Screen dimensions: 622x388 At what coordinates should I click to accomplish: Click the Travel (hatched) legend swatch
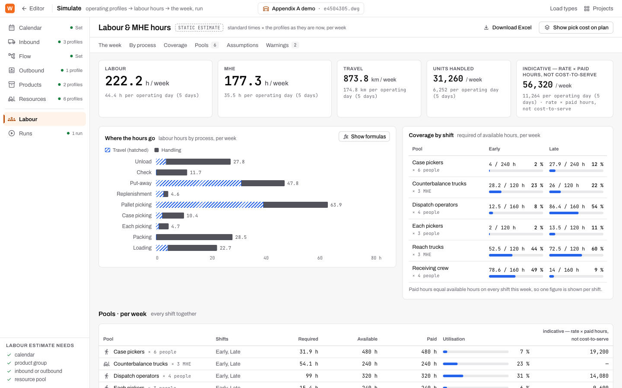[108, 150]
